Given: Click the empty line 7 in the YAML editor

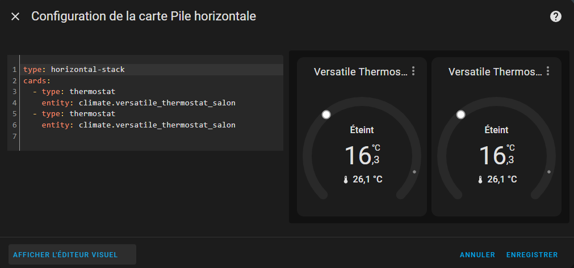Looking at the screenshot, I should tap(152, 136).
